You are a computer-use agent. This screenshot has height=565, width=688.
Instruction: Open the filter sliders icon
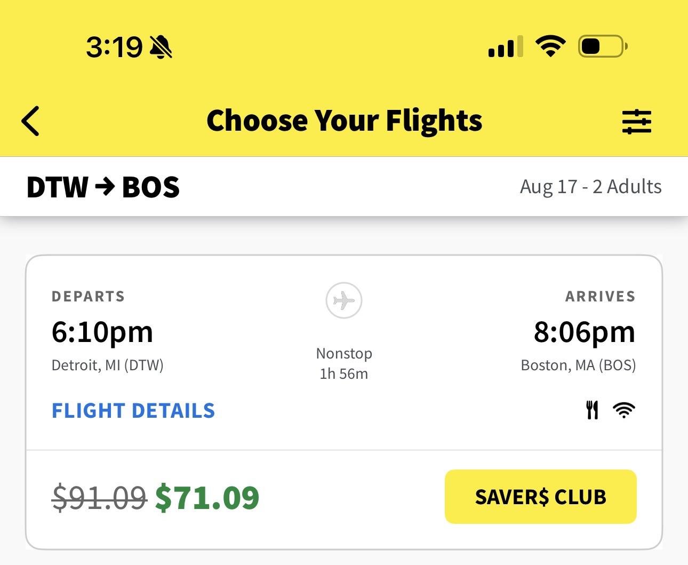637,121
